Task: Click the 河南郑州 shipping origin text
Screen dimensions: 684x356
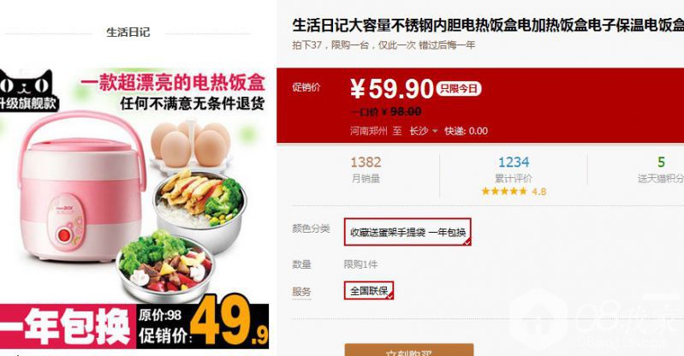Action: (369, 131)
